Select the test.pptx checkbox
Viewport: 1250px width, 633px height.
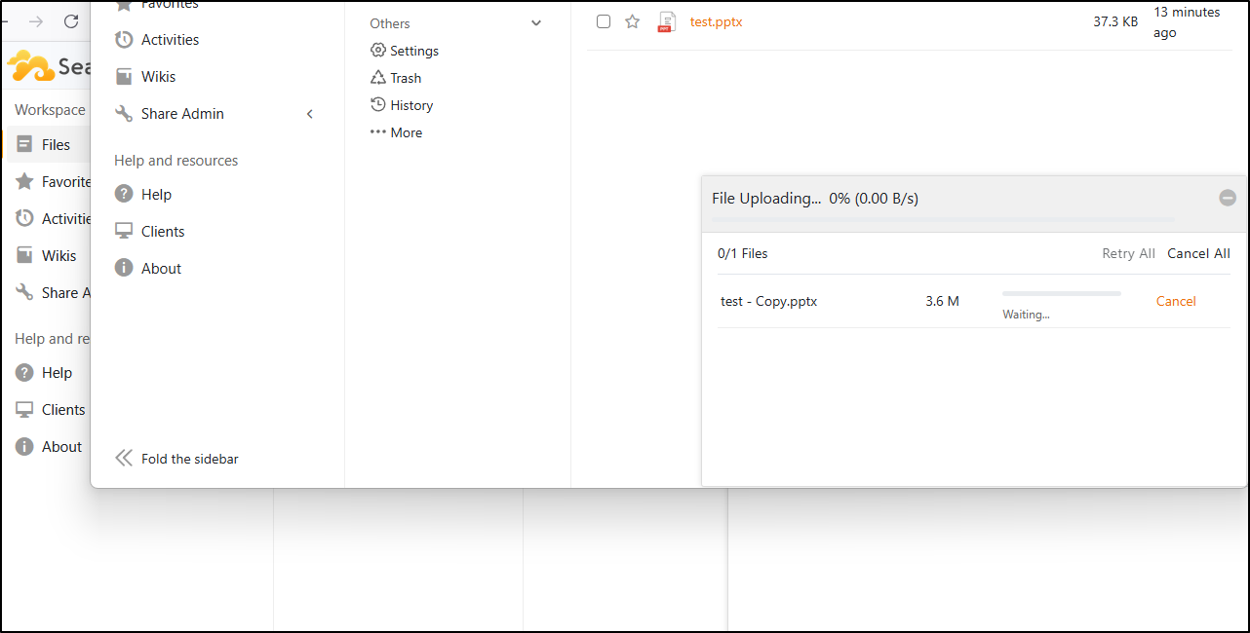click(604, 21)
